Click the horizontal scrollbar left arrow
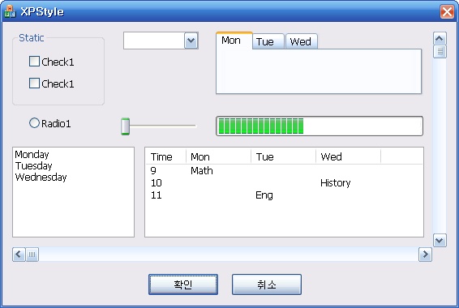 pos(19,255)
